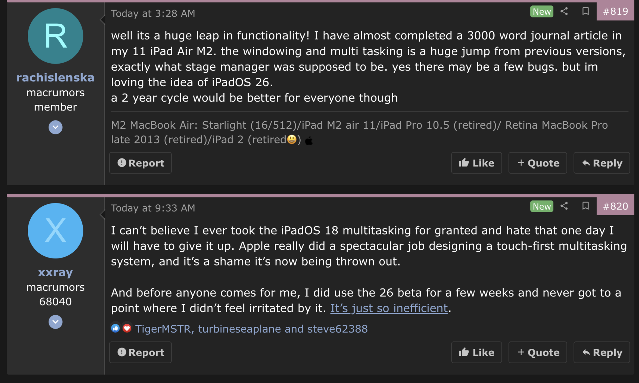Open post number #819 permalink

click(615, 11)
